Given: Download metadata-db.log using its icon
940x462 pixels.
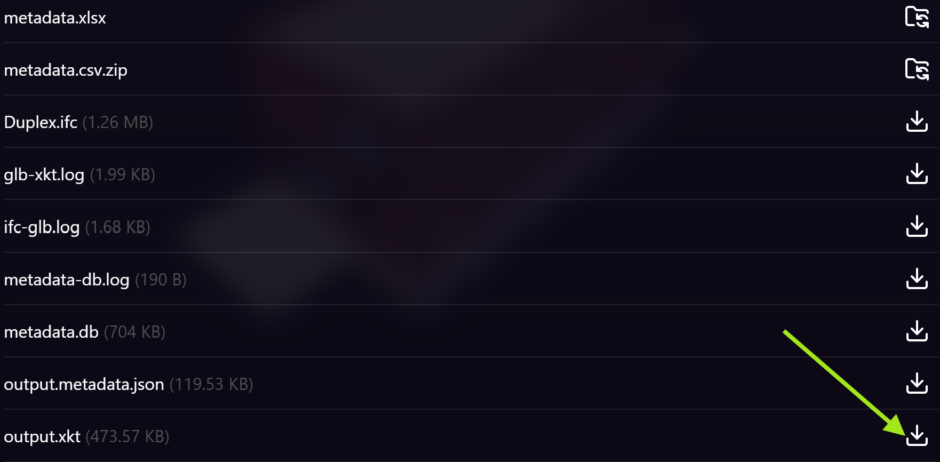Looking at the screenshot, I should [x=917, y=279].
